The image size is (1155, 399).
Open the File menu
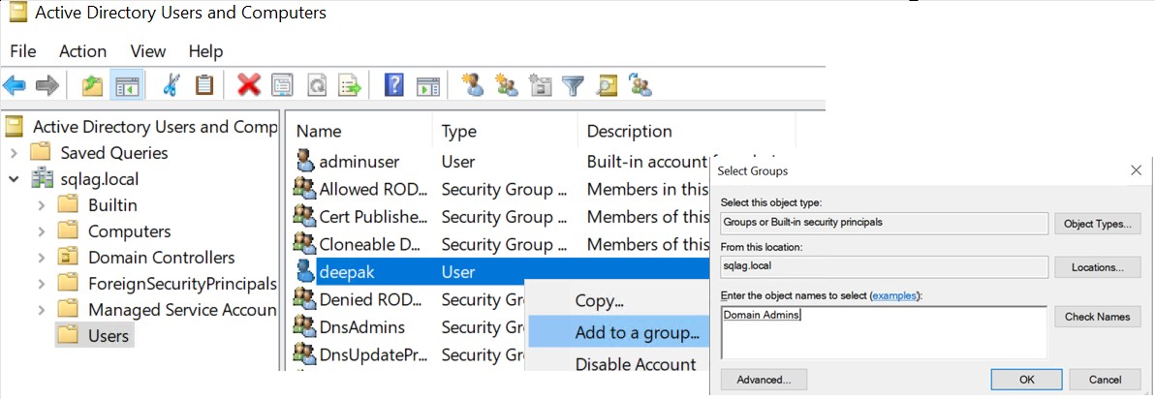(x=23, y=50)
